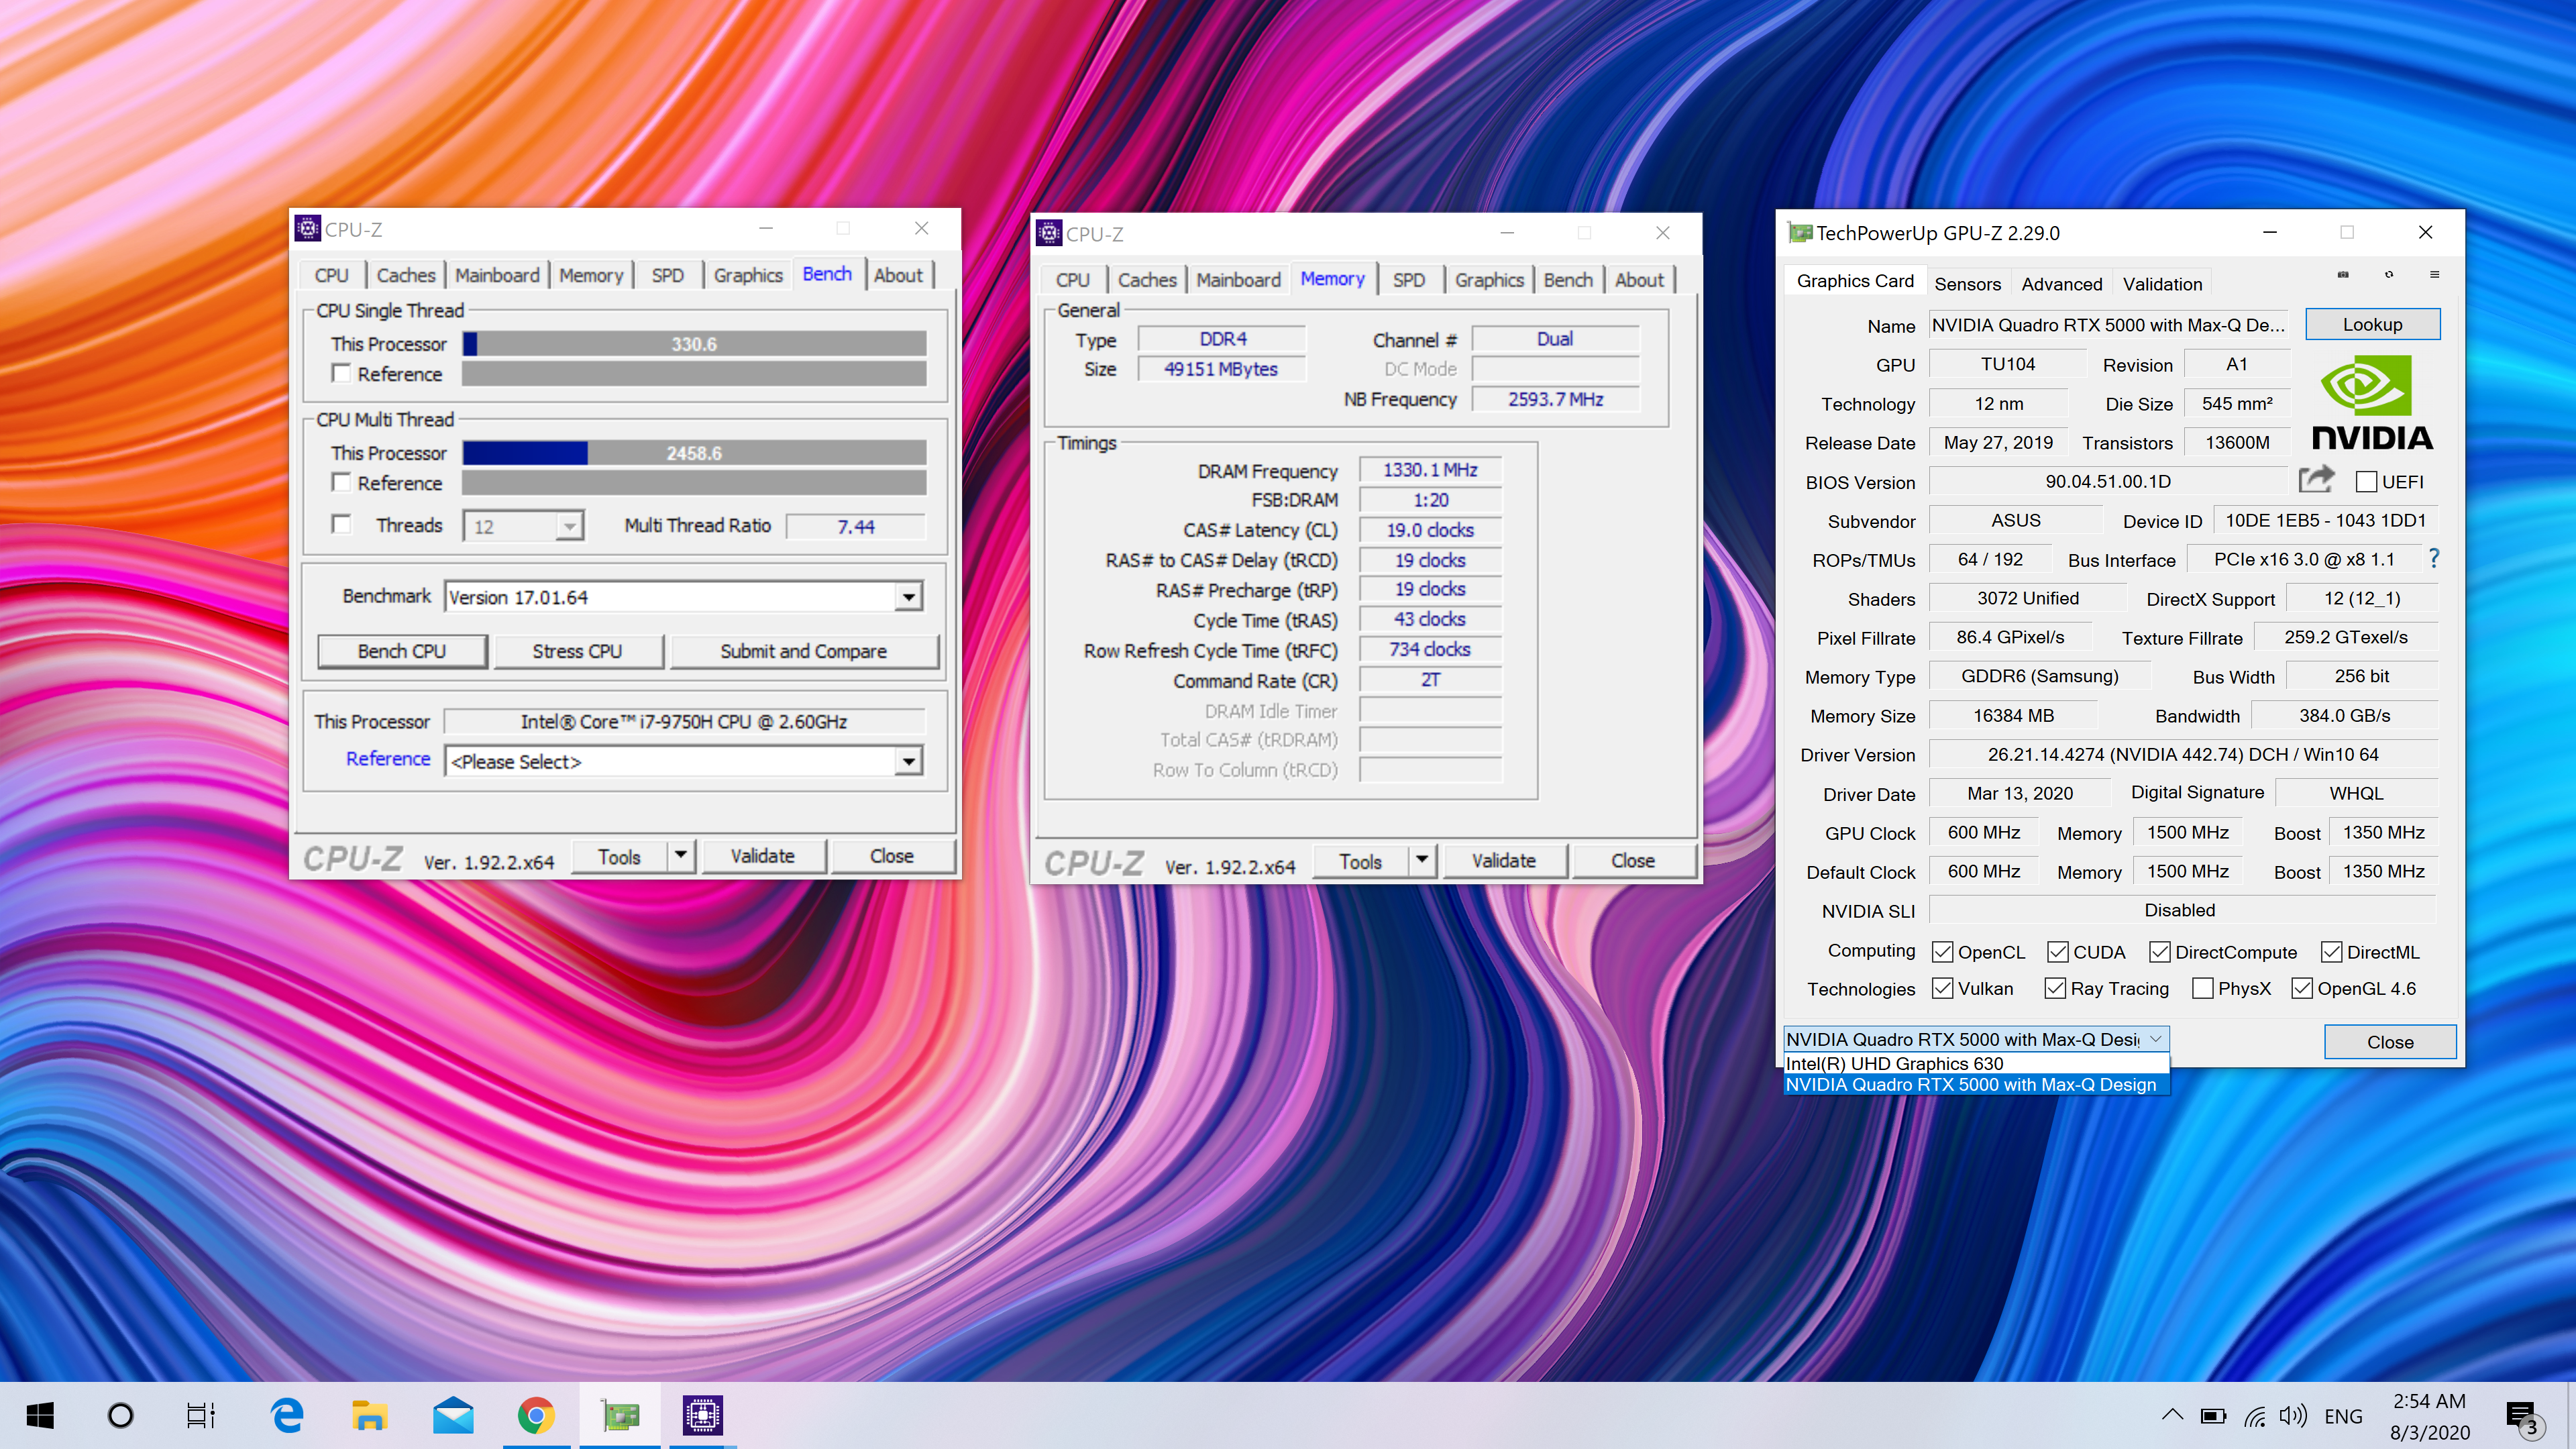This screenshot has height=1449, width=2576.
Task: Click ENG language indicator
Action: tap(2343, 1416)
